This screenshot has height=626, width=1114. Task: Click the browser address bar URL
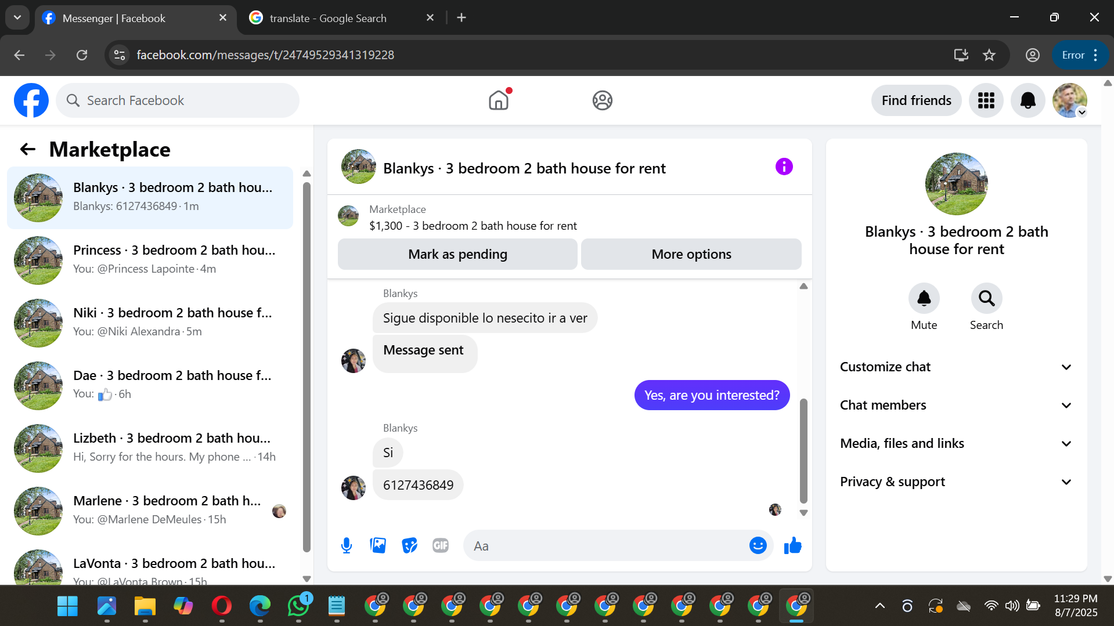pyautogui.click(x=265, y=55)
